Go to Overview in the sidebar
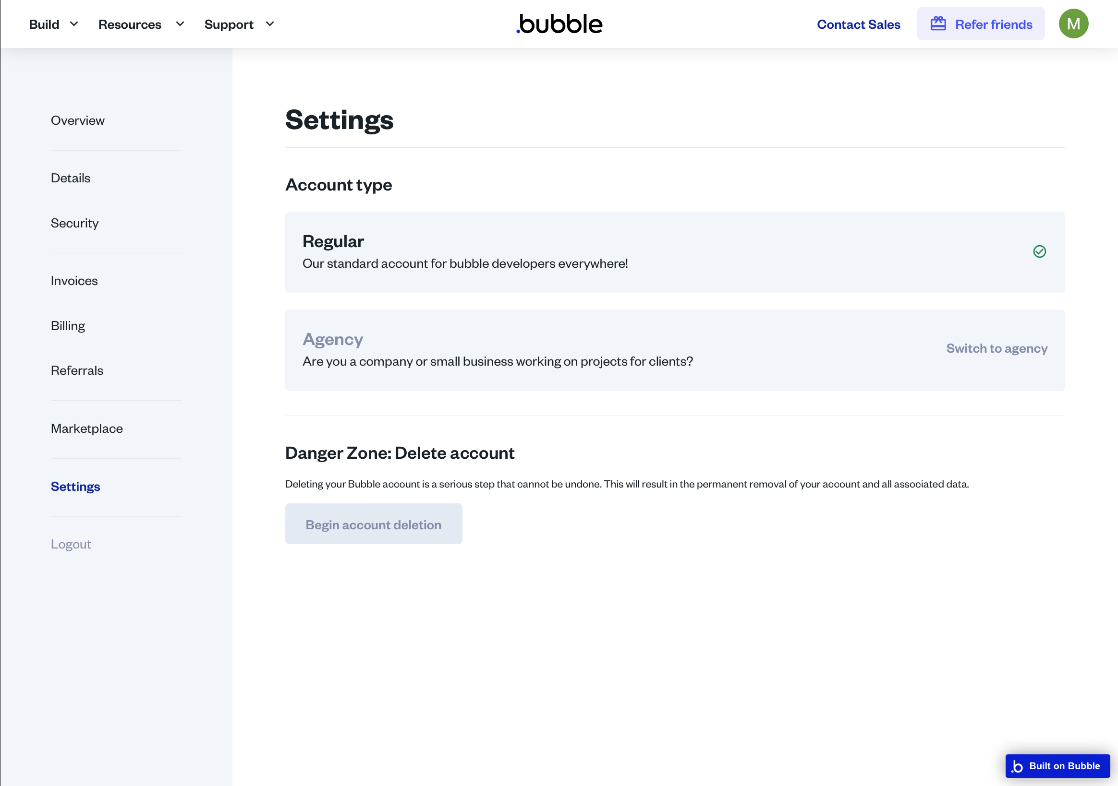The height and width of the screenshot is (786, 1118). click(x=77, y=120)
